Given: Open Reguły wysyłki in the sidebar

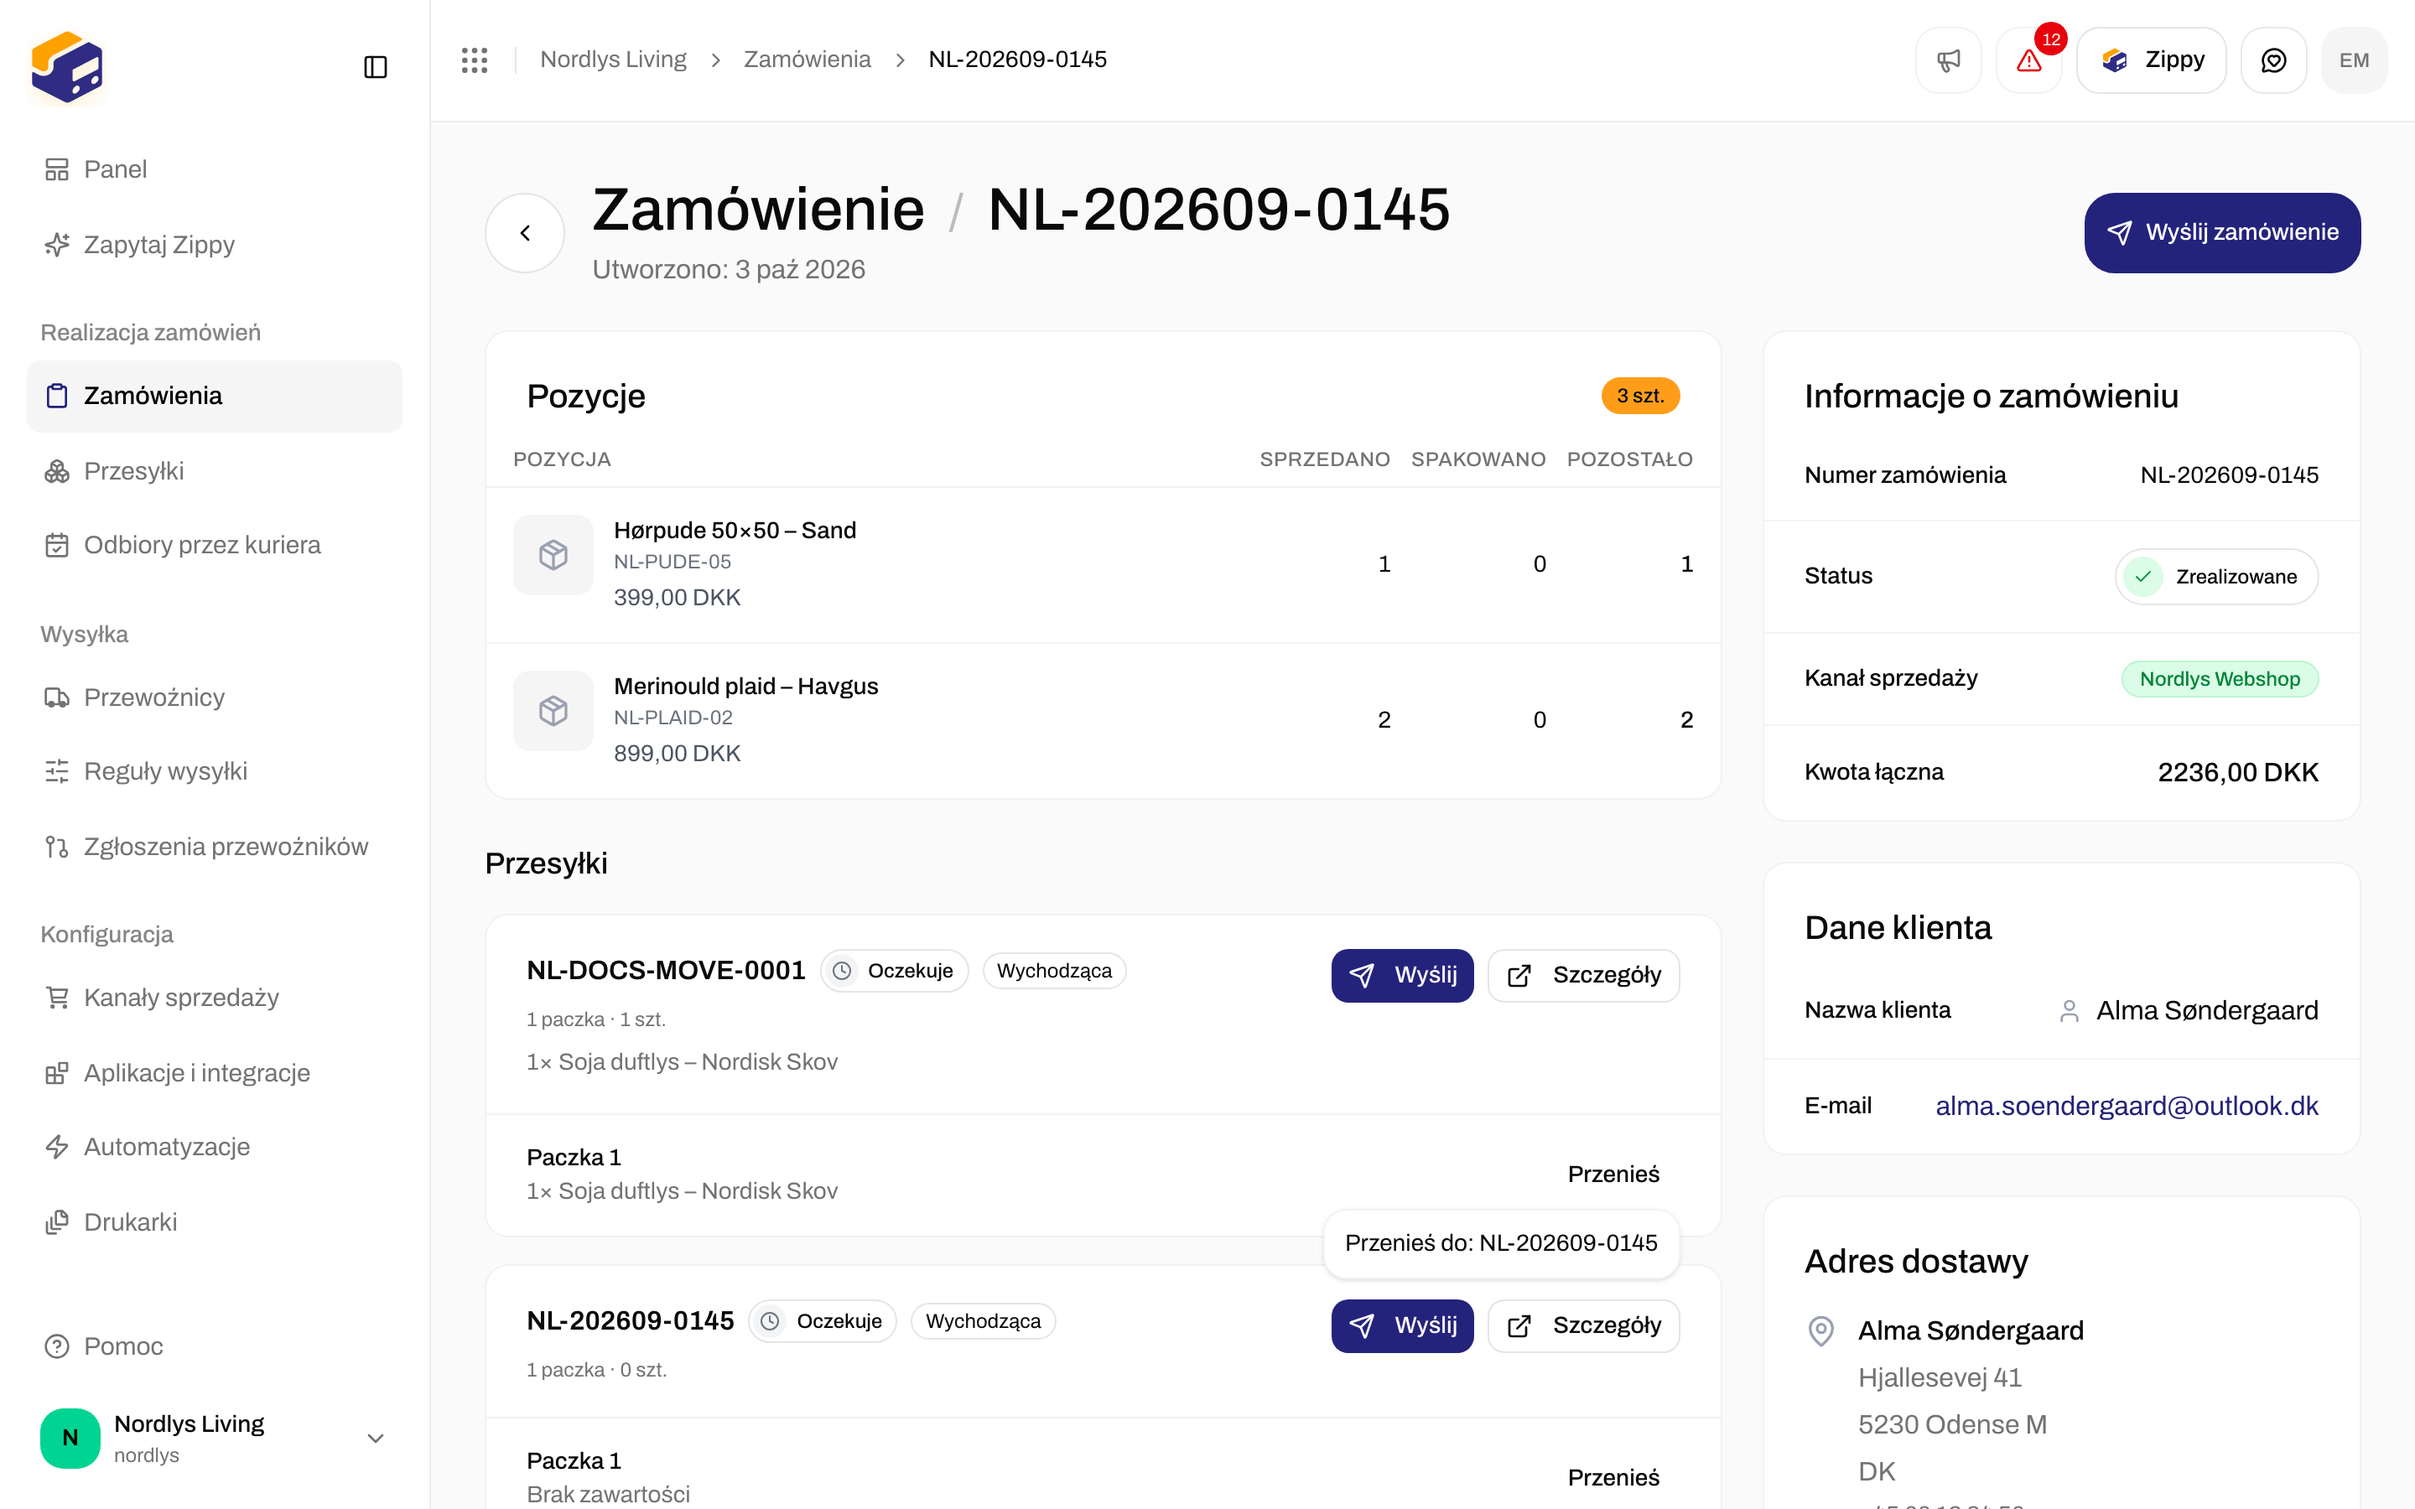Looking at the screenshot, I should [x=215, y=771].
